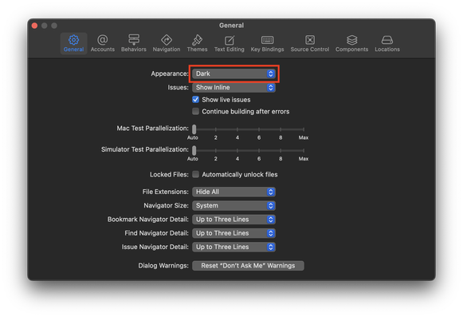Open the Text Editing pane
The height and width of the screenshot is (317, 463).
230,43
